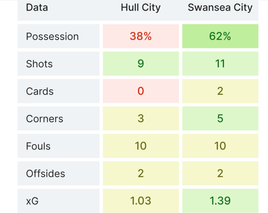Click the Possession row label
Viewport: 268px width, 213px height.
[52, 36]
